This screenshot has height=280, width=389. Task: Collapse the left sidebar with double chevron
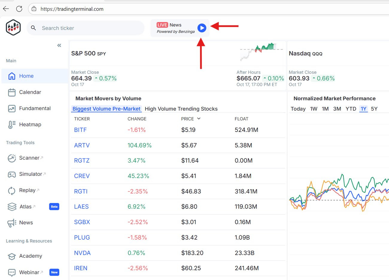[59, 45]
